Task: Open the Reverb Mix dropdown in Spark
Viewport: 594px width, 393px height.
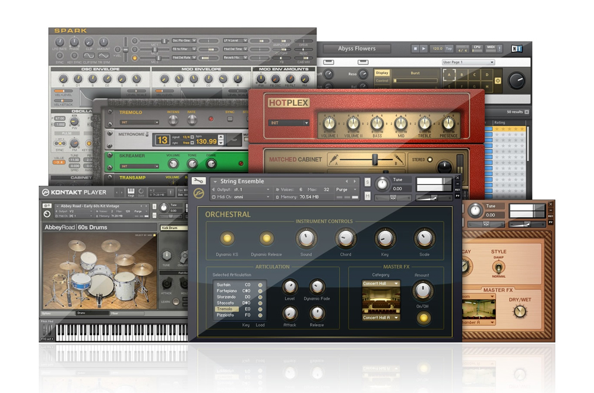Action: [235, 58]
